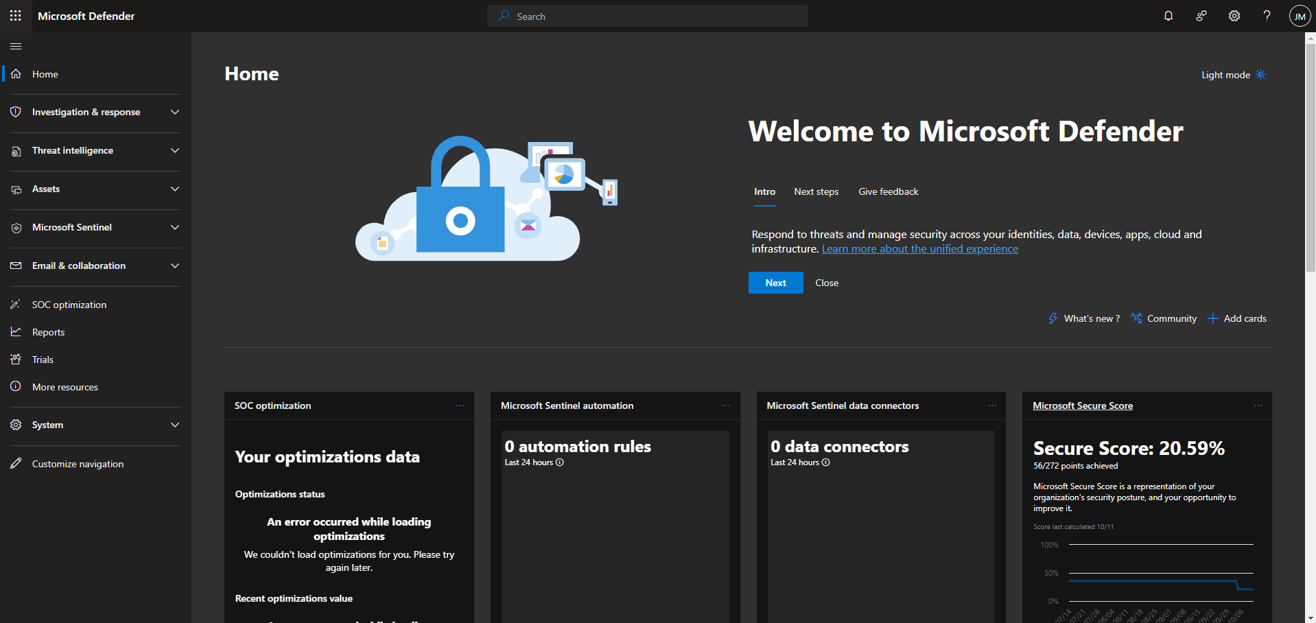Select the Give feedback tab
The width and height of the screenshot is (1316, 623).
[888, 191]
